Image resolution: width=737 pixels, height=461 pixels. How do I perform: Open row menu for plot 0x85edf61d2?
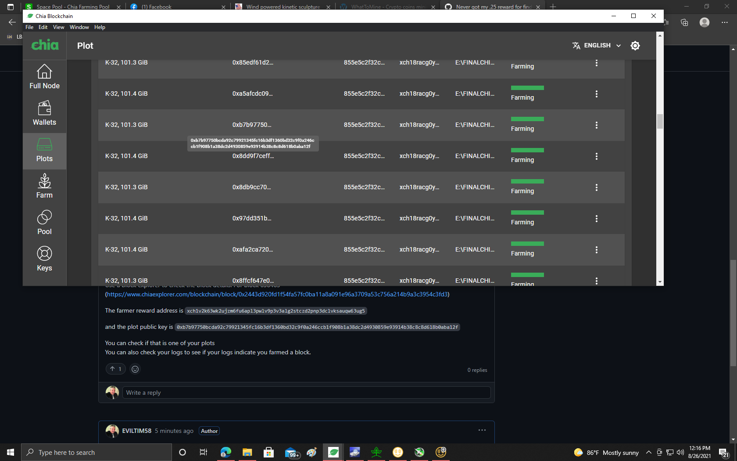pos(596,63)
